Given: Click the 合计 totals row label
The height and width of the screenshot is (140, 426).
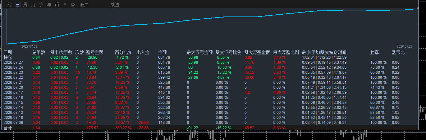Looking at the screenshot, I should (x=8, y=127).
